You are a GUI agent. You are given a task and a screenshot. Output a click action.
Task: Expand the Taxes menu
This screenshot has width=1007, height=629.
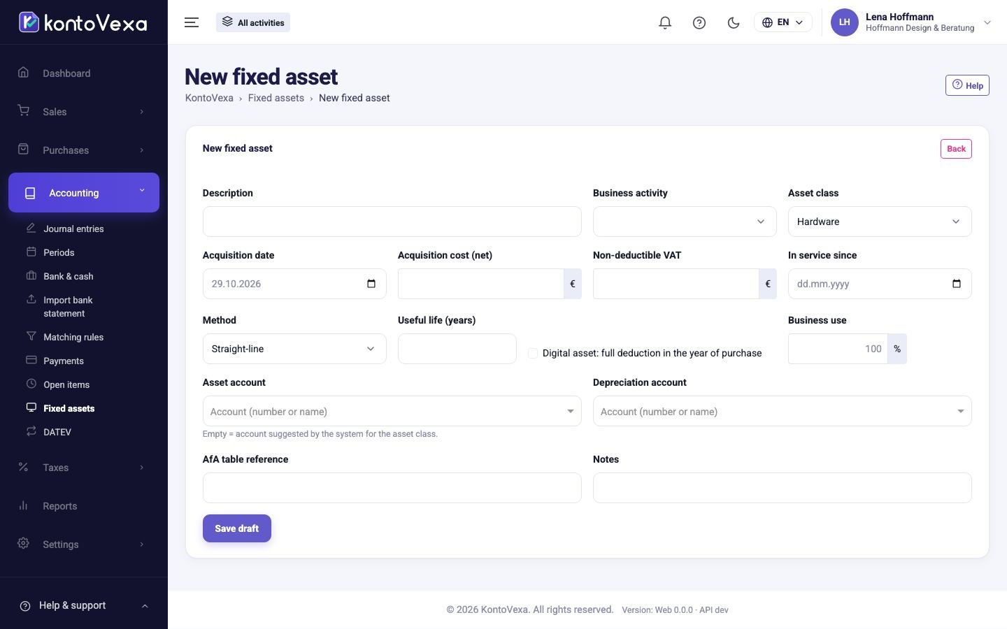84,468
